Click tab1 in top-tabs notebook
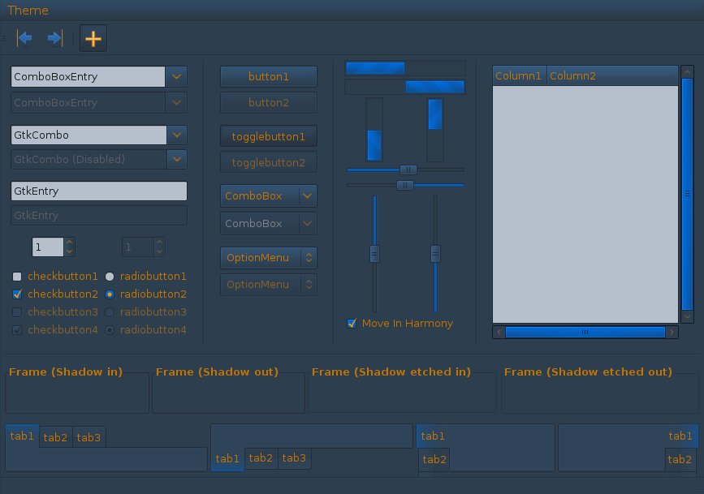Image resolution: width=704 pixels, height=494 pixels. tap(22, 436)
